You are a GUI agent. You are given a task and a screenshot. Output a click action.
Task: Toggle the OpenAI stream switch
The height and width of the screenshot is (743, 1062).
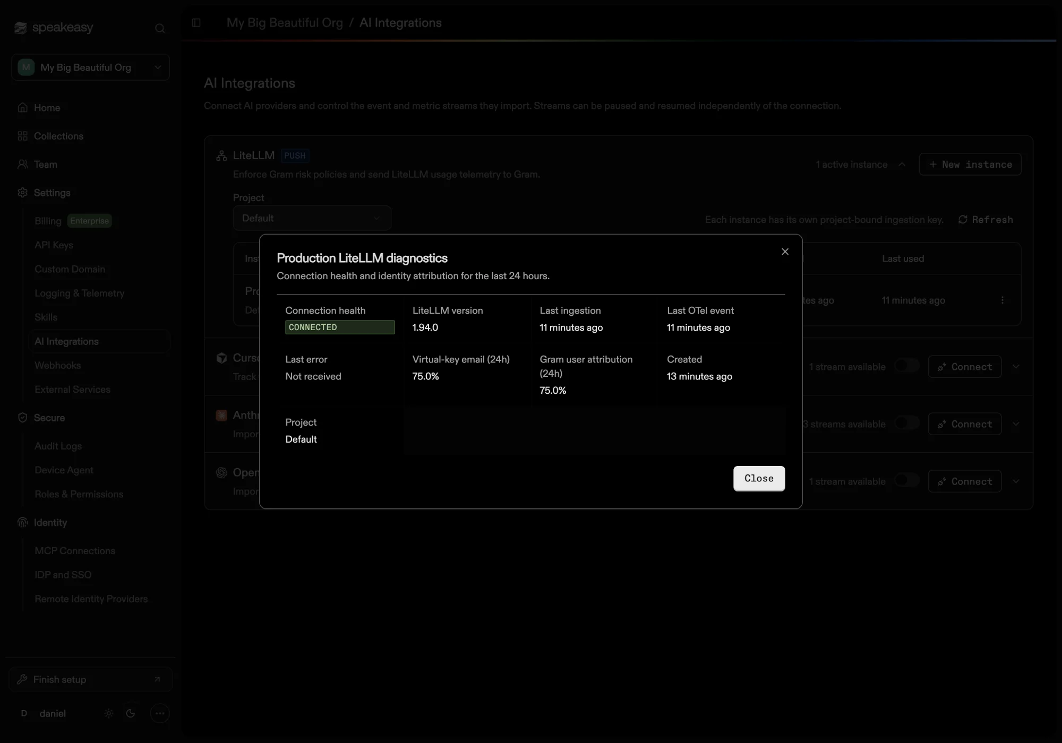pos(906,480)
